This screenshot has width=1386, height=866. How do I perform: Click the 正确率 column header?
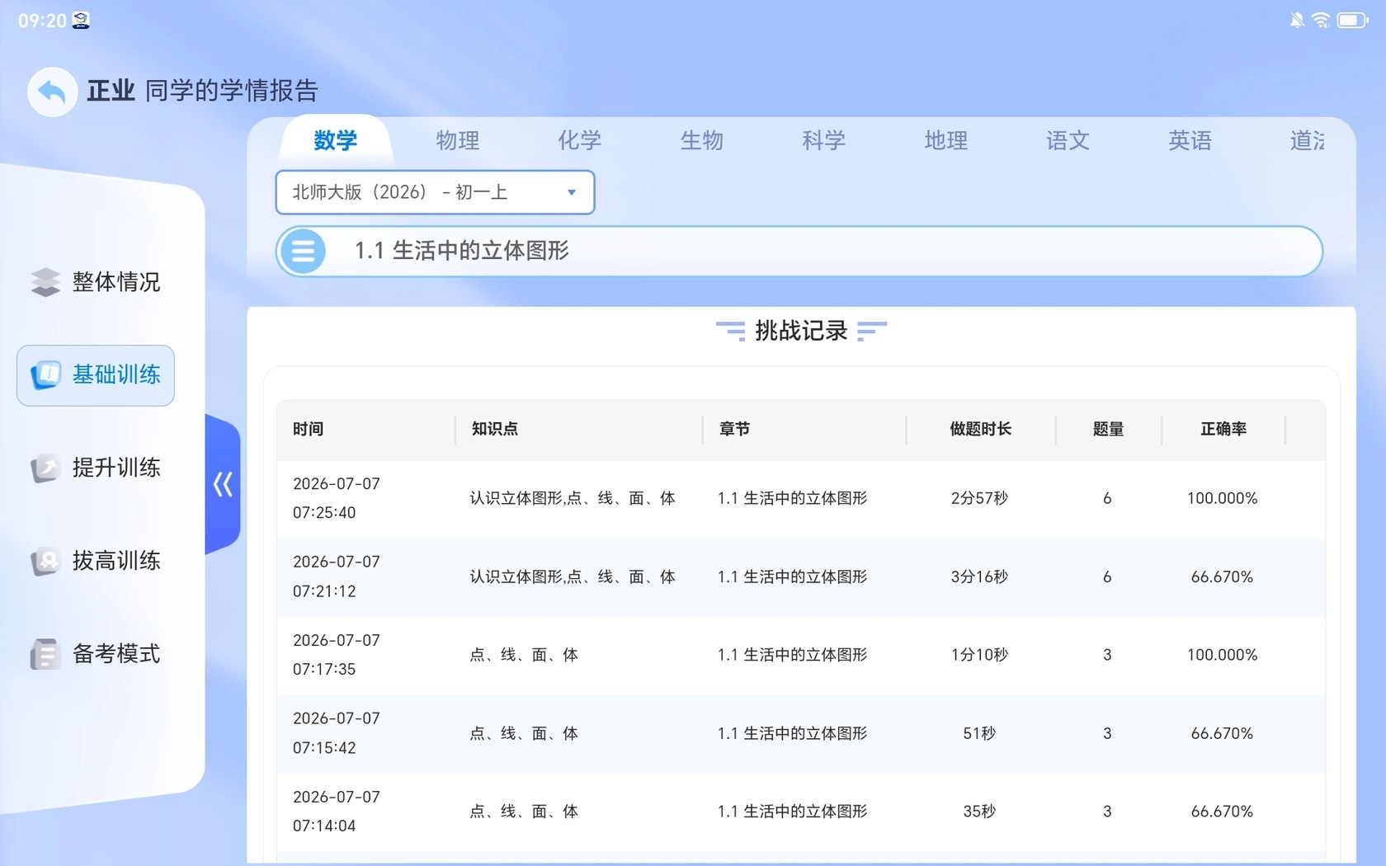[x=1223, y=429]
